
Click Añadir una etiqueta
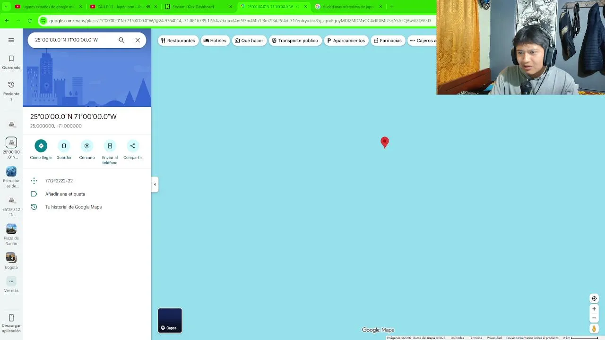coord(65,194)
